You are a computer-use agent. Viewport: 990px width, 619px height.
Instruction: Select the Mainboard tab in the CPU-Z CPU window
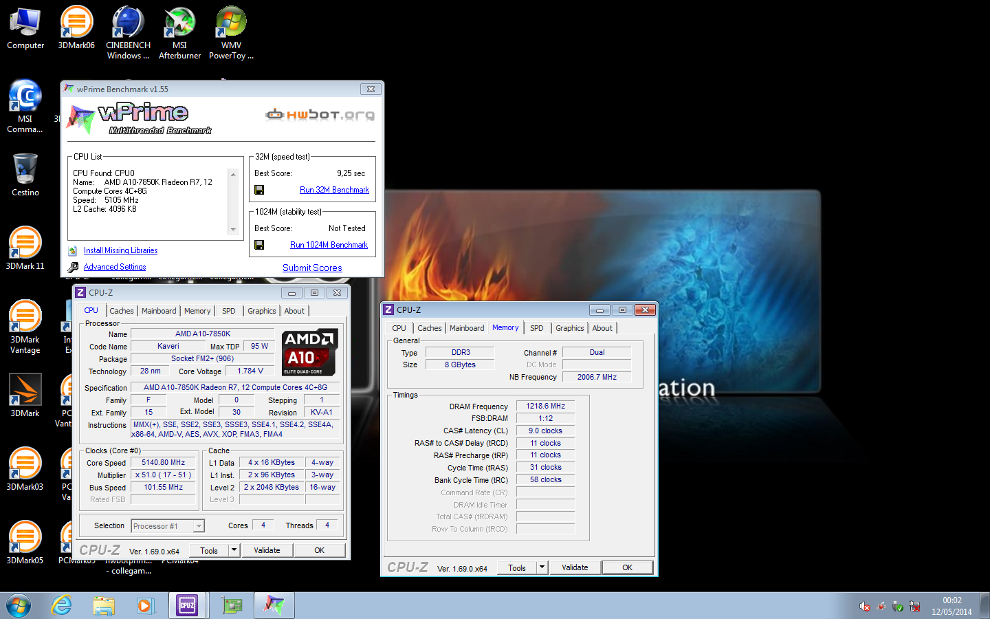tap(159, 311)
